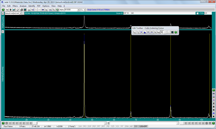
Task: Click the Raw Pattern status label
Action: (8, 126)
